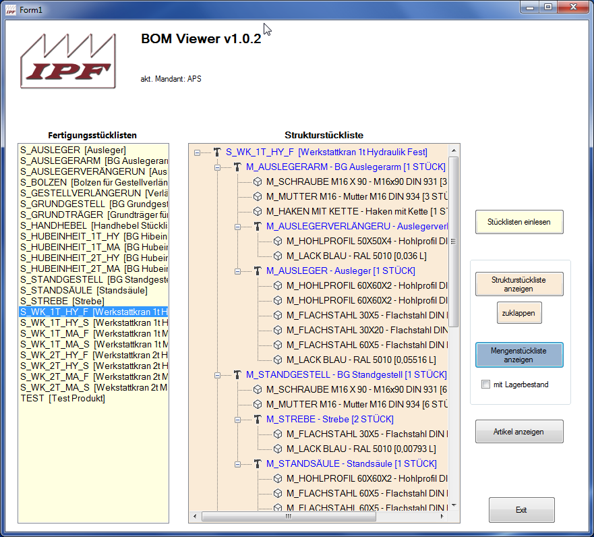Click hammer icon of root S_WK_1T_HY_F node

(x=217, y=152)
